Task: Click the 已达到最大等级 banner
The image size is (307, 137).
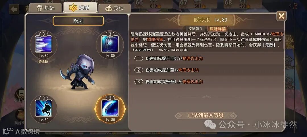Action: coord(206,115)
